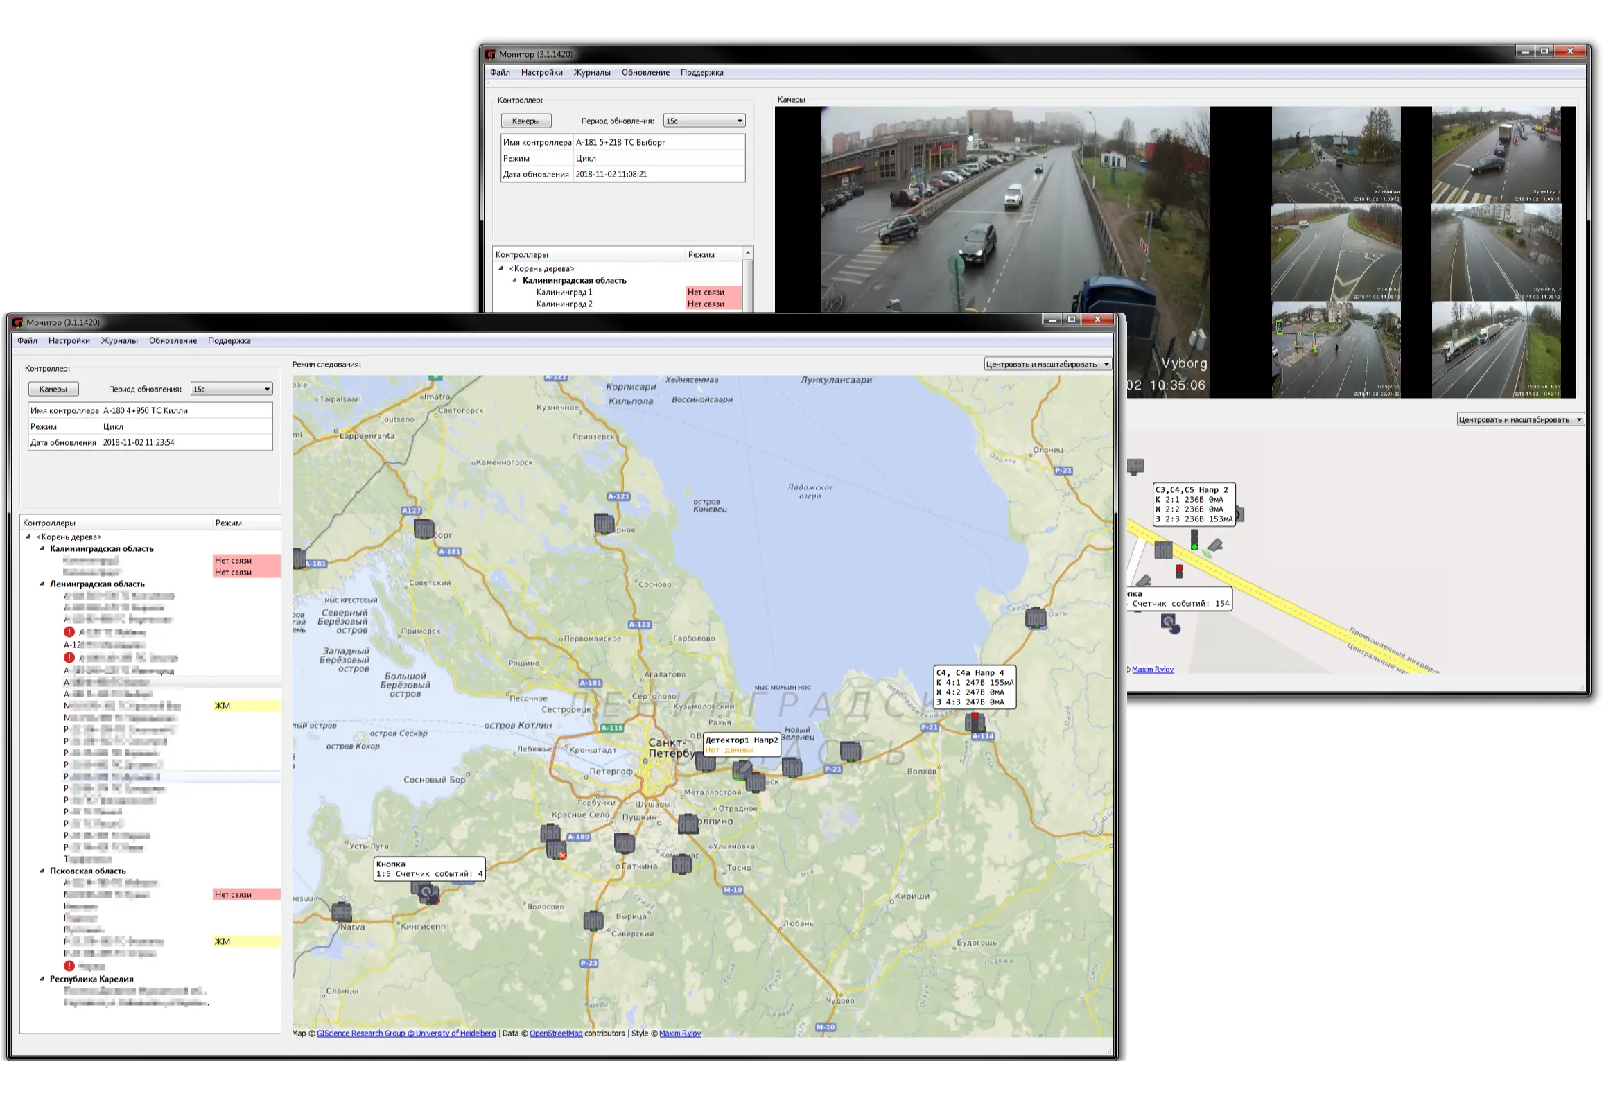This screenshot has height=1098, width=1604.
Task: Select the controller marker above Narva
Action: click(342, 912)
